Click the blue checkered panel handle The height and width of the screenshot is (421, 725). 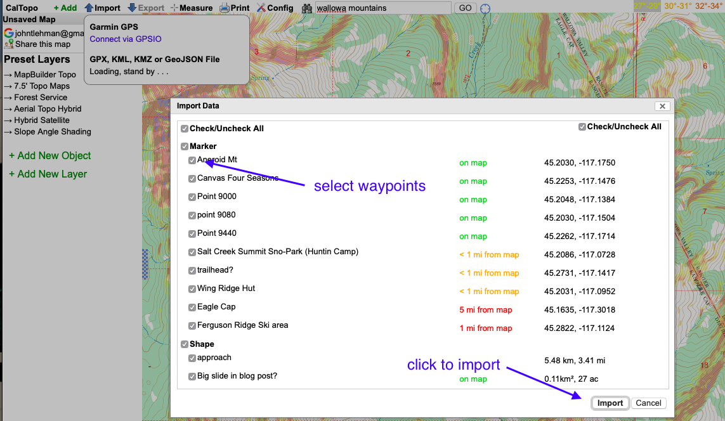pyautogui.click(x=145, y=264)
